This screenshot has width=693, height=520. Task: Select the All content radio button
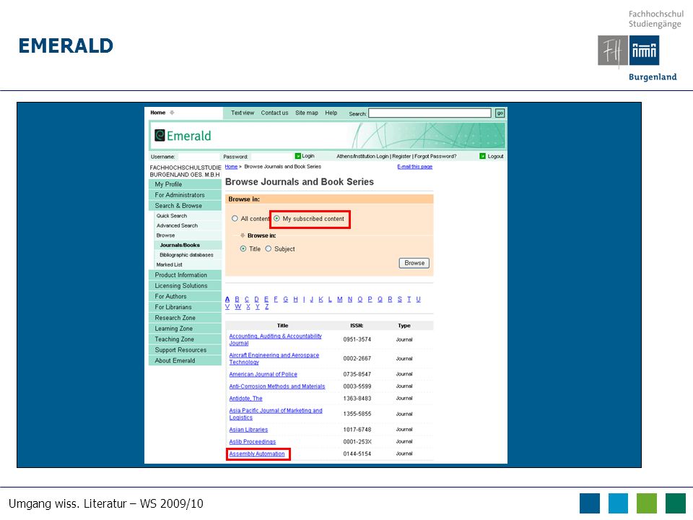[x=235, y=218]
